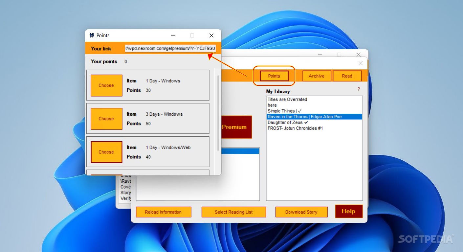Minimize the Points window

coord(173,35)
